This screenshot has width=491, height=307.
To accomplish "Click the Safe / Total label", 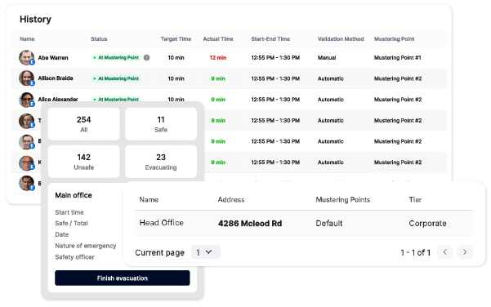I will pos(71,223).
